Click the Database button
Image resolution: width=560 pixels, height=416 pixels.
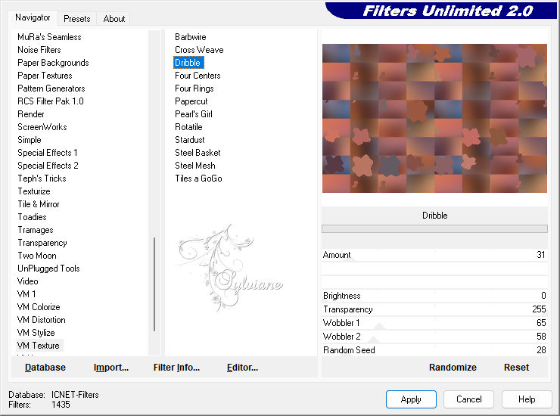45,368
